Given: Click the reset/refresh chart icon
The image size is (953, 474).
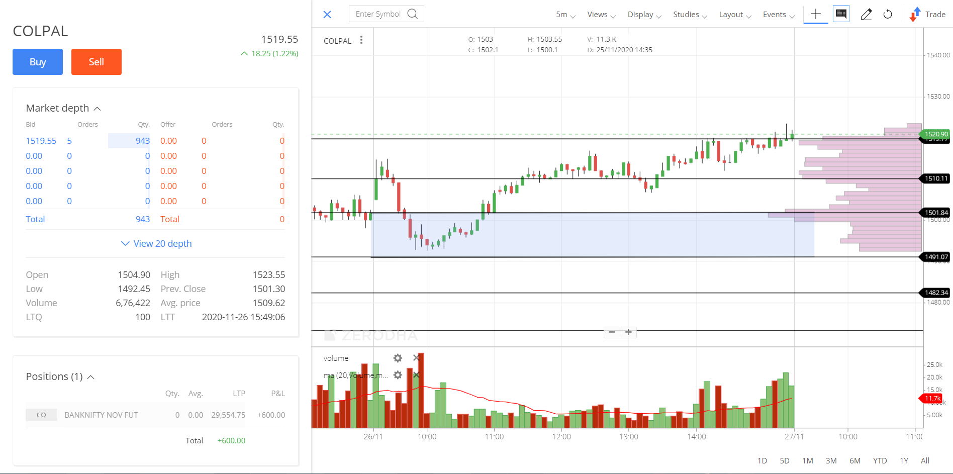Looking at the screenshot, I should (x=888, y=14).
